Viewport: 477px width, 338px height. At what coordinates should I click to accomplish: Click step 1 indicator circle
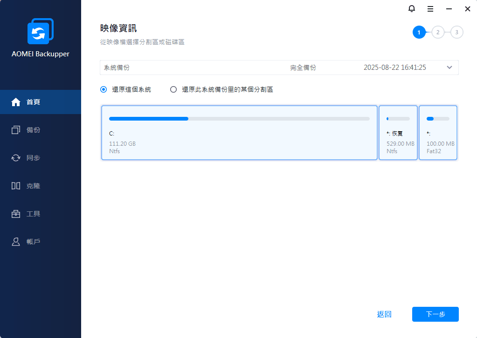click(x=419, y=33)
